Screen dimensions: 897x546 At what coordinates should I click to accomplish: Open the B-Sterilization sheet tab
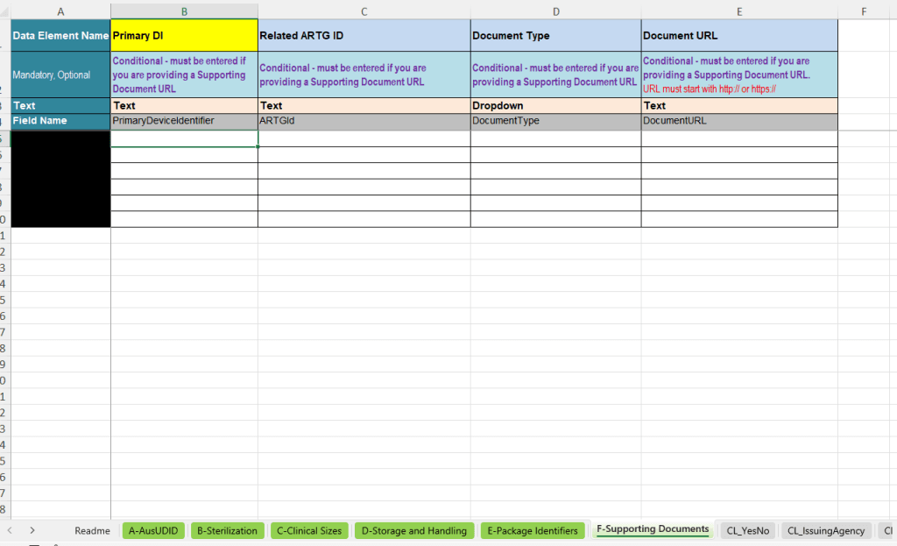(227, 530)
